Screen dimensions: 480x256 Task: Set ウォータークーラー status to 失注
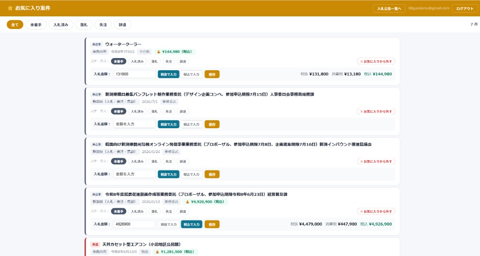pos(169,61)
